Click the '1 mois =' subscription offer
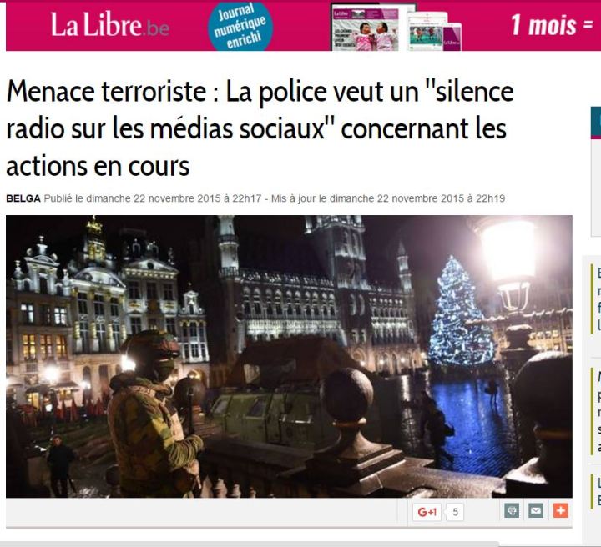The image size is (601, 547). pyautogui.click(x=553, y=25)
